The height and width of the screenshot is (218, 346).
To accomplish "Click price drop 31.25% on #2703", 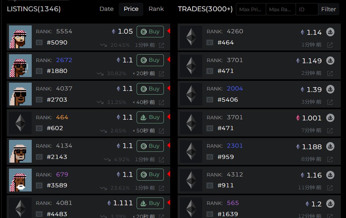I will [116, 102].
